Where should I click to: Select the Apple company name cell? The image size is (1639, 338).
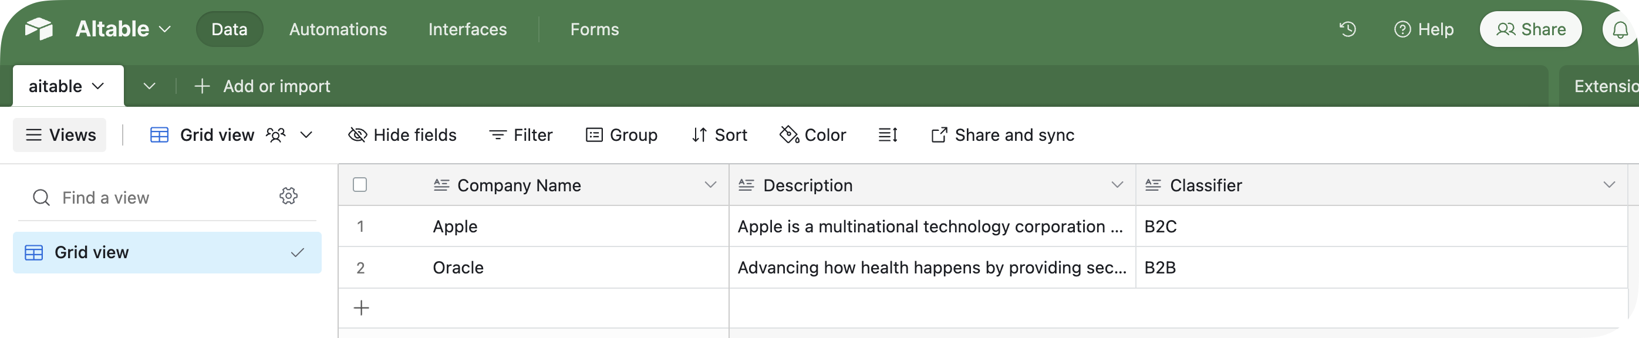pyautogui.click(x=533, y=227)
